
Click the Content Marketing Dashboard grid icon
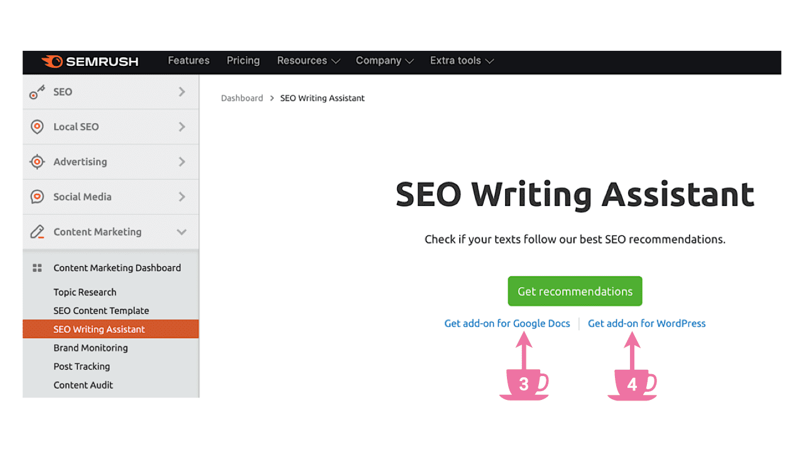tap(38, 267)
